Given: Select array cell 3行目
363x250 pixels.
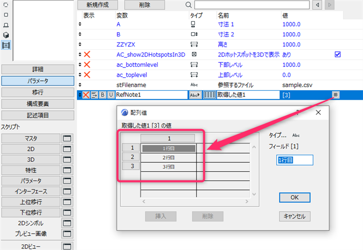Looking at the screenshot, I should pyautogui.click(x=169, y=166).
